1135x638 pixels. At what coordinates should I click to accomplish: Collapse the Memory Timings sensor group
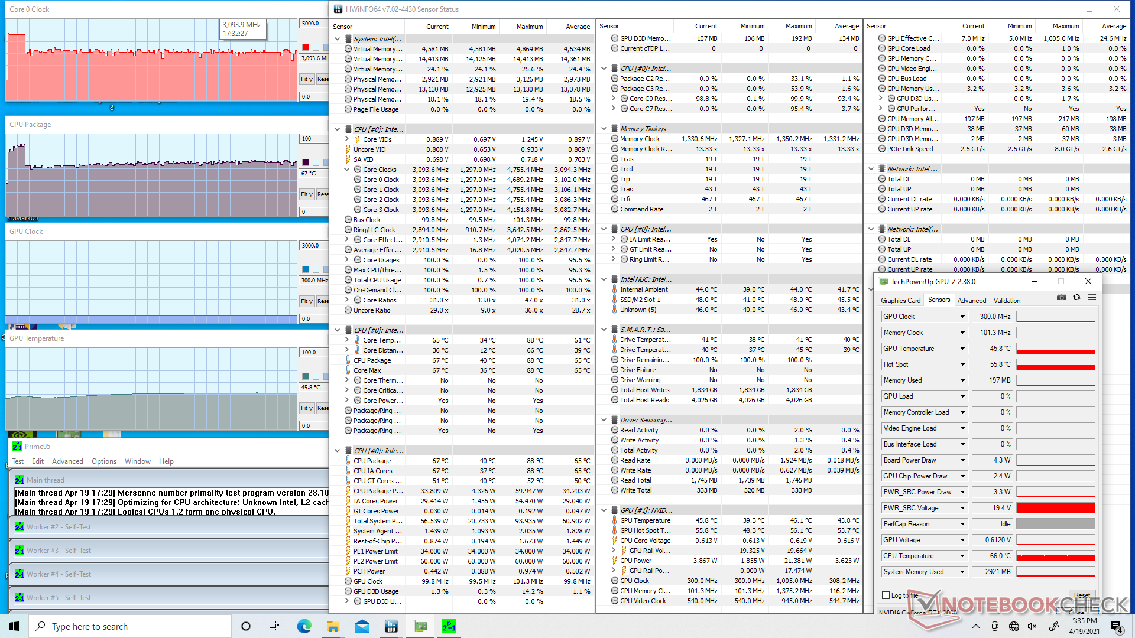[x=604, y=129]
